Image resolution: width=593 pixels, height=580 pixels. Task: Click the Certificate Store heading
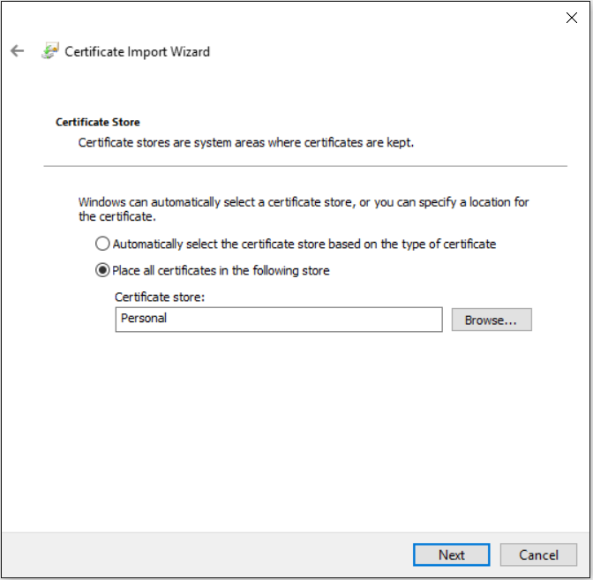coord(98,122)
